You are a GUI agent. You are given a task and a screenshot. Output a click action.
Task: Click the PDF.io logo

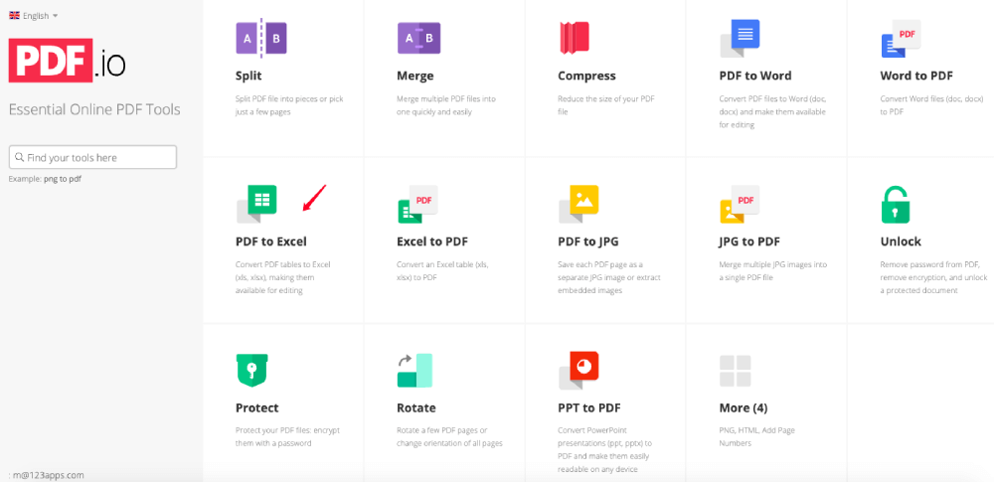[x=68, y=61]
